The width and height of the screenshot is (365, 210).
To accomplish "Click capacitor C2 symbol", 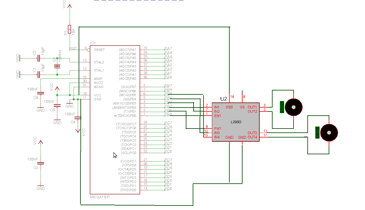I will click(38, 58).
